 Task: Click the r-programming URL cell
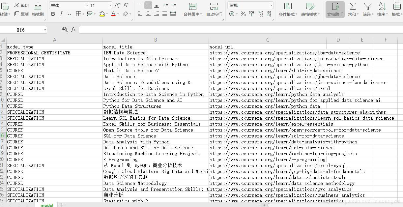pyautogui.click(x=268, y=160)
